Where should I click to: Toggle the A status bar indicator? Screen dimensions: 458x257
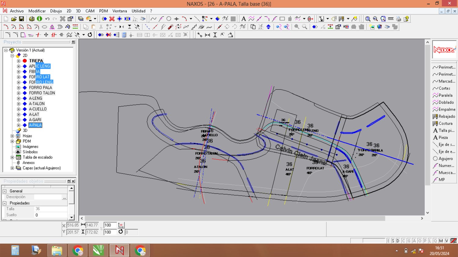click(414, 241)
